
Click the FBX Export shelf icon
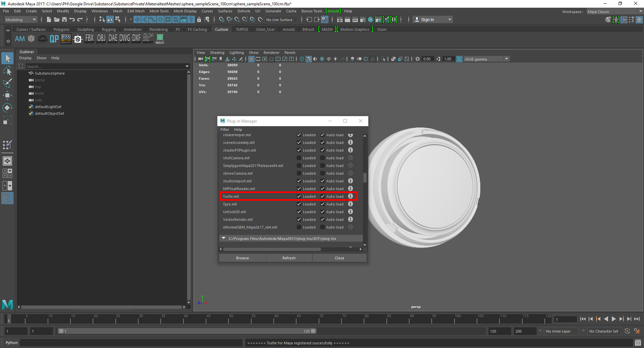89,39
